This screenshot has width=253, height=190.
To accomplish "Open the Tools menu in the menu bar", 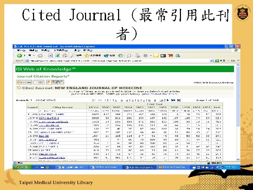I will tap(77, 50).
